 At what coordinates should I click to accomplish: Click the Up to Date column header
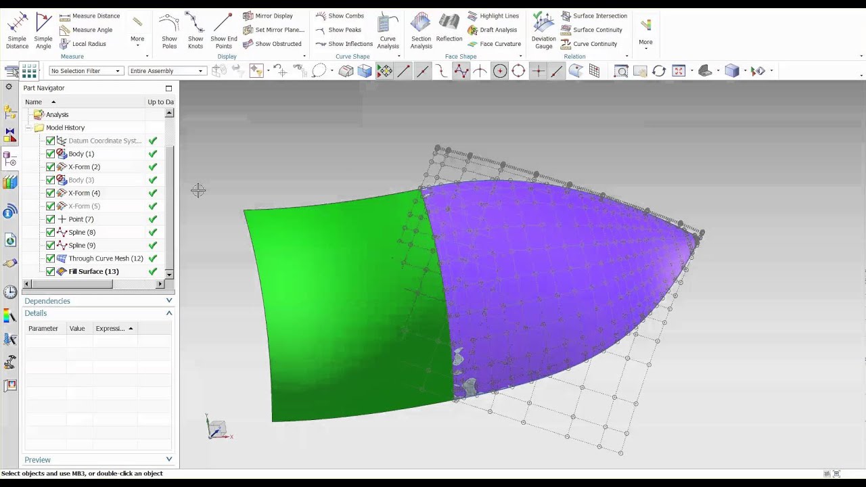(x=160, y=102)
